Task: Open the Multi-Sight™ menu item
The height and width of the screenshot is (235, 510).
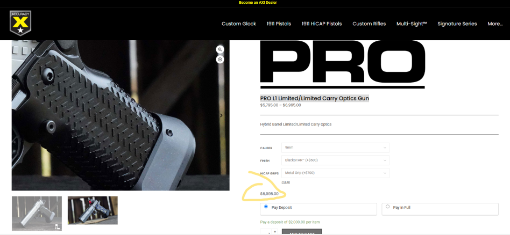Action: click(x=412, y=24)
